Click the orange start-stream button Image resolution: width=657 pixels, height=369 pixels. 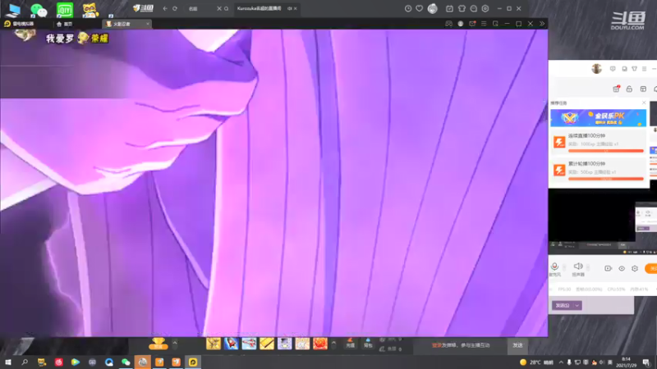(651, 268)
